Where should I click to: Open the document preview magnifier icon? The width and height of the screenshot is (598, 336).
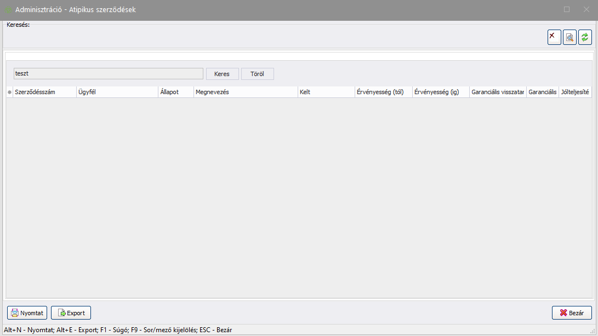(x=569, y=37)
